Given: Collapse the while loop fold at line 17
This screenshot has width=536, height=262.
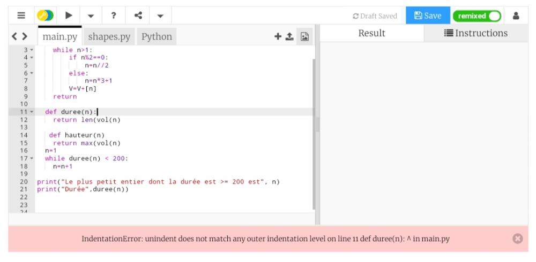Looking at the screenshot, I should pyautogui.click(x=31, y=158).
